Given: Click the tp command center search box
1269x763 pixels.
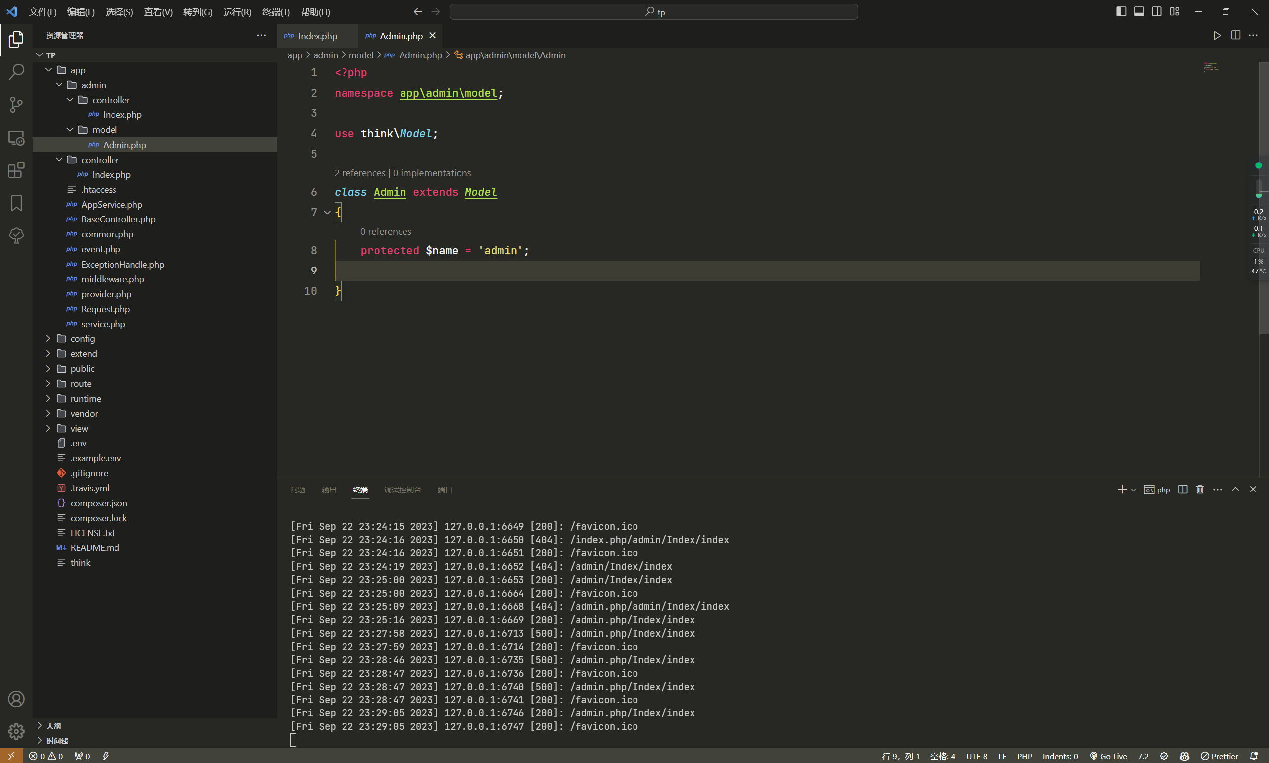Looking at the screenshot, I should [653, 12].
